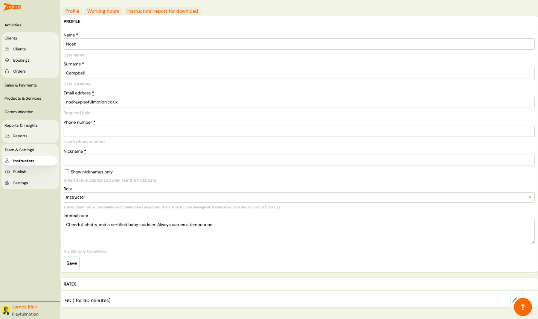Open Clients via its sidebar icon
This screenshot has height=319, width=538.
point(7,49)
